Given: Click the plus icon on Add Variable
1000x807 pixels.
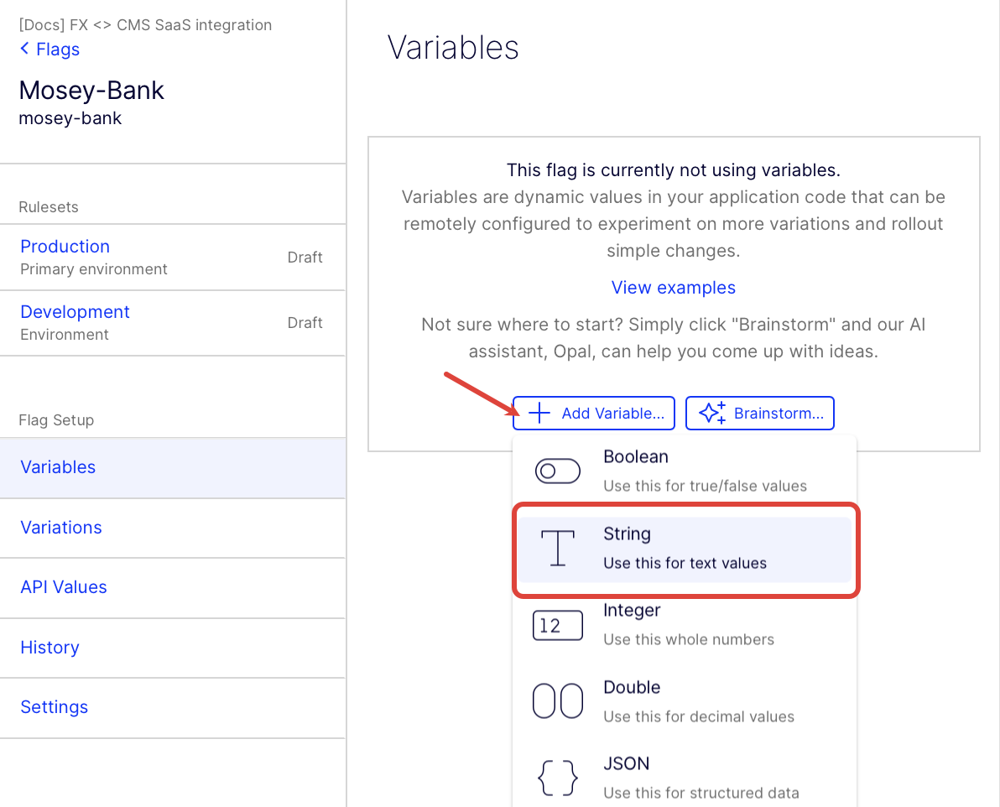Looking at the screenshot, I should click(x=539, y=413).
